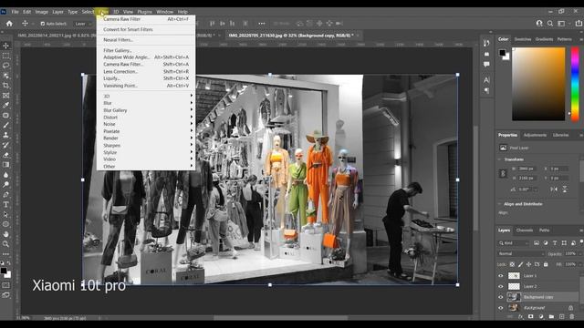Add a layer mask icon
This screenshot has height=328, width=584.
click(531, 317)
